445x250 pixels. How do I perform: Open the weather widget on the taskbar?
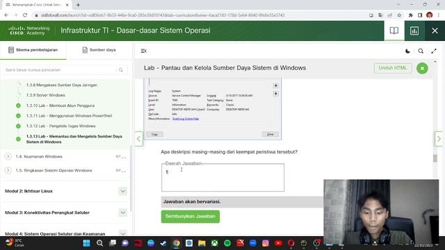pos(15,243)
